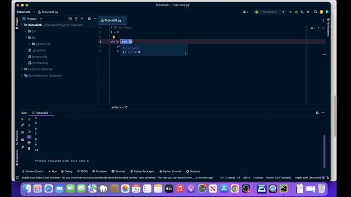The width and height of the screenshot is (351, 197).
Task: Open quick documentation popup options menu
Action: 185,54
